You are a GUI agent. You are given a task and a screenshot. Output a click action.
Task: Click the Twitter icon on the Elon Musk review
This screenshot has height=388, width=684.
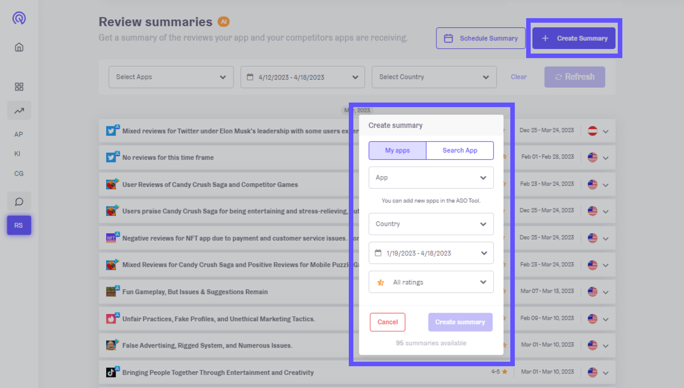pos(112,130)
